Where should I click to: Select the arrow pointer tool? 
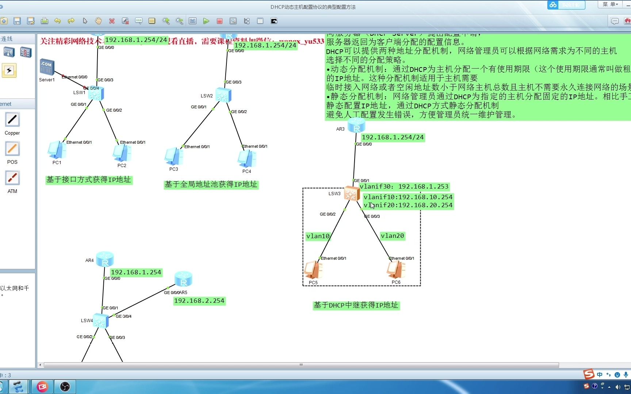pos(85,21)
